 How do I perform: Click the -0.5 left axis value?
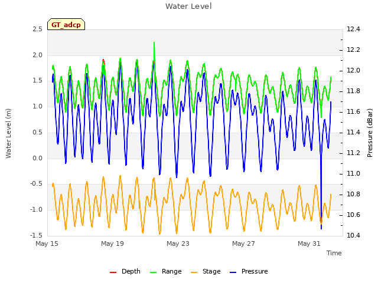click(x=36, y=183)
